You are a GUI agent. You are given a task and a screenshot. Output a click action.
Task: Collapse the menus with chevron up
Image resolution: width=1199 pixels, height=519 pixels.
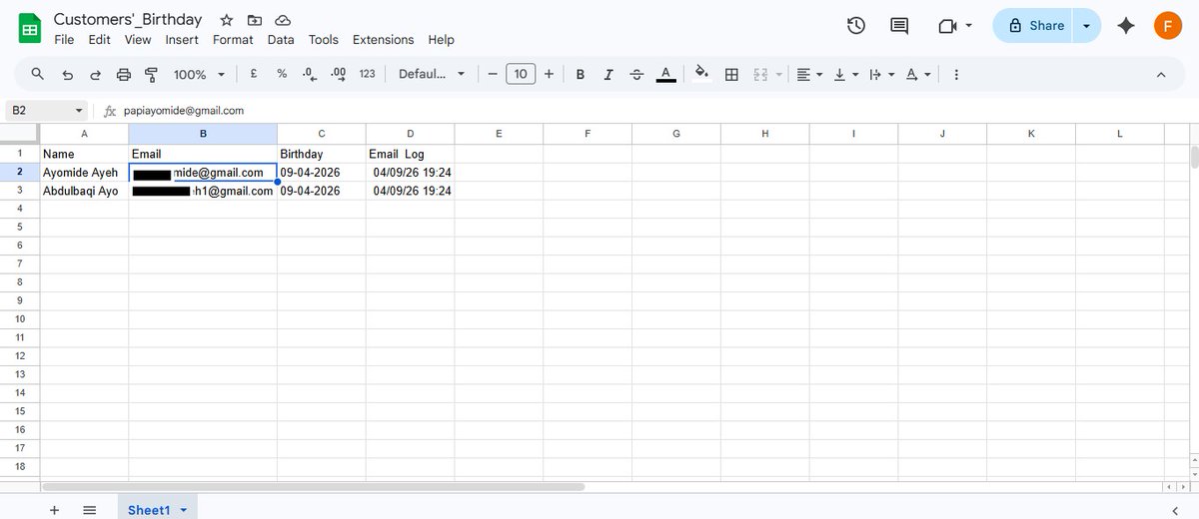(x=1160, y=74)
